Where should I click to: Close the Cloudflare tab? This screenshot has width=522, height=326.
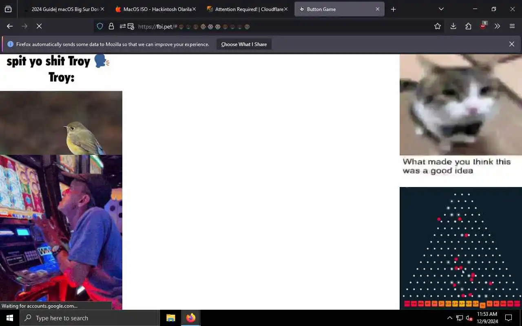tap(285, 9)
